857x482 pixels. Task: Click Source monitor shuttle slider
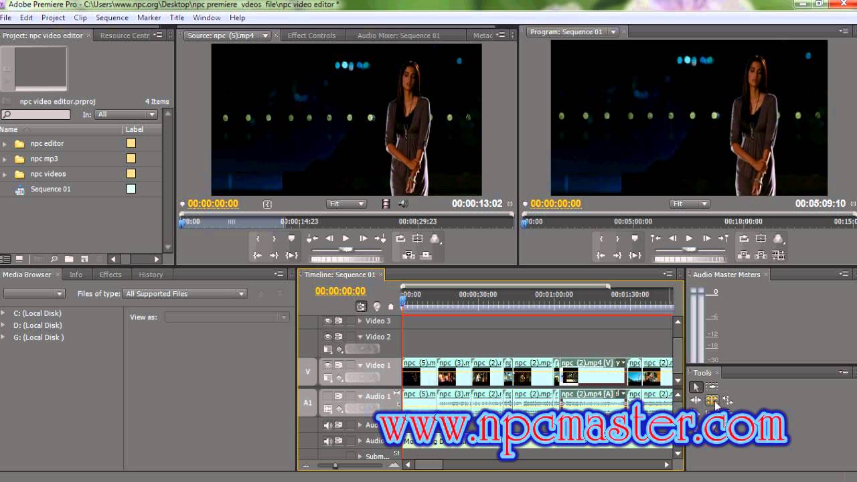tap(346, 249)
